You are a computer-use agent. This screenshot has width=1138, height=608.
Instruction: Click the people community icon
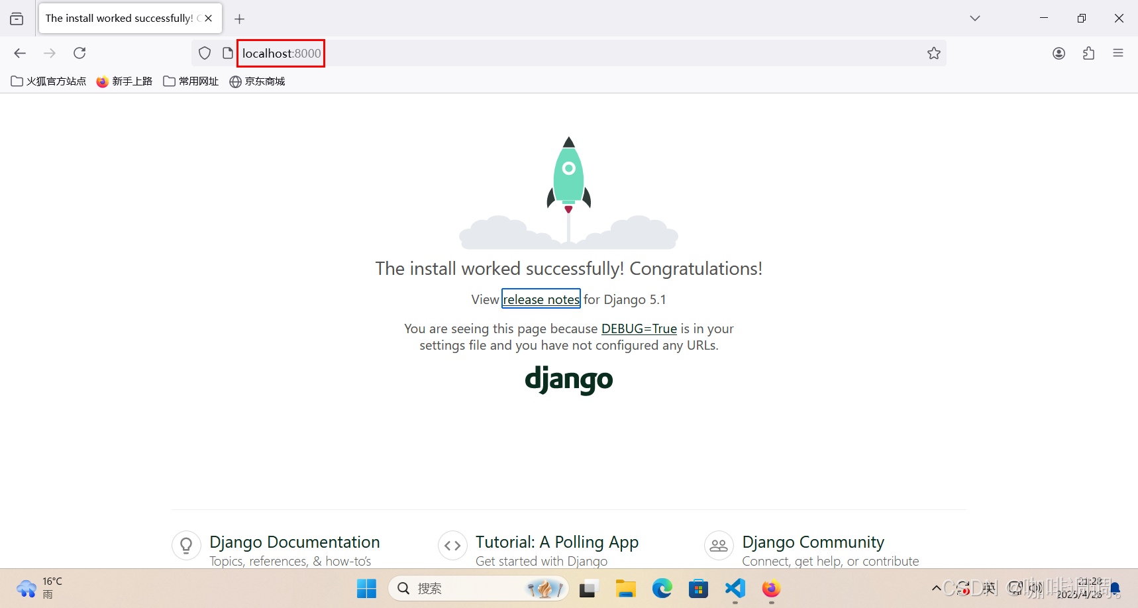719,546
